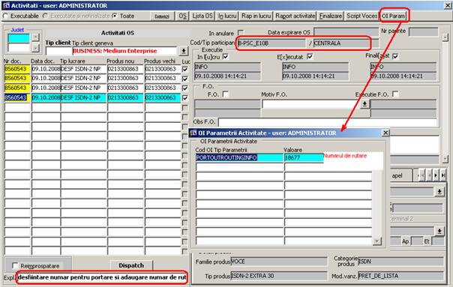The image size is (453, 287).
Task: Open the OI Param toolbar button
Action: point(393,16)
